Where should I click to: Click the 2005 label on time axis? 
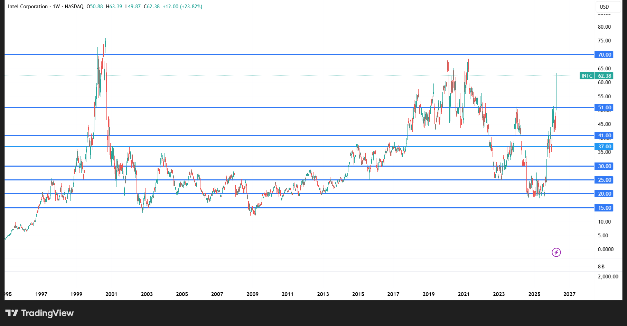click(182, 294)
